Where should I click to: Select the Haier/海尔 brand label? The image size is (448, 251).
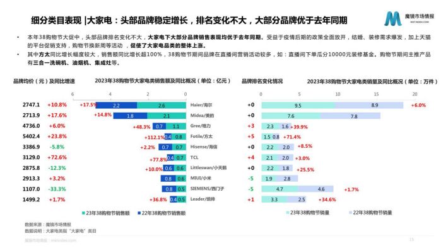pos(201,105)
